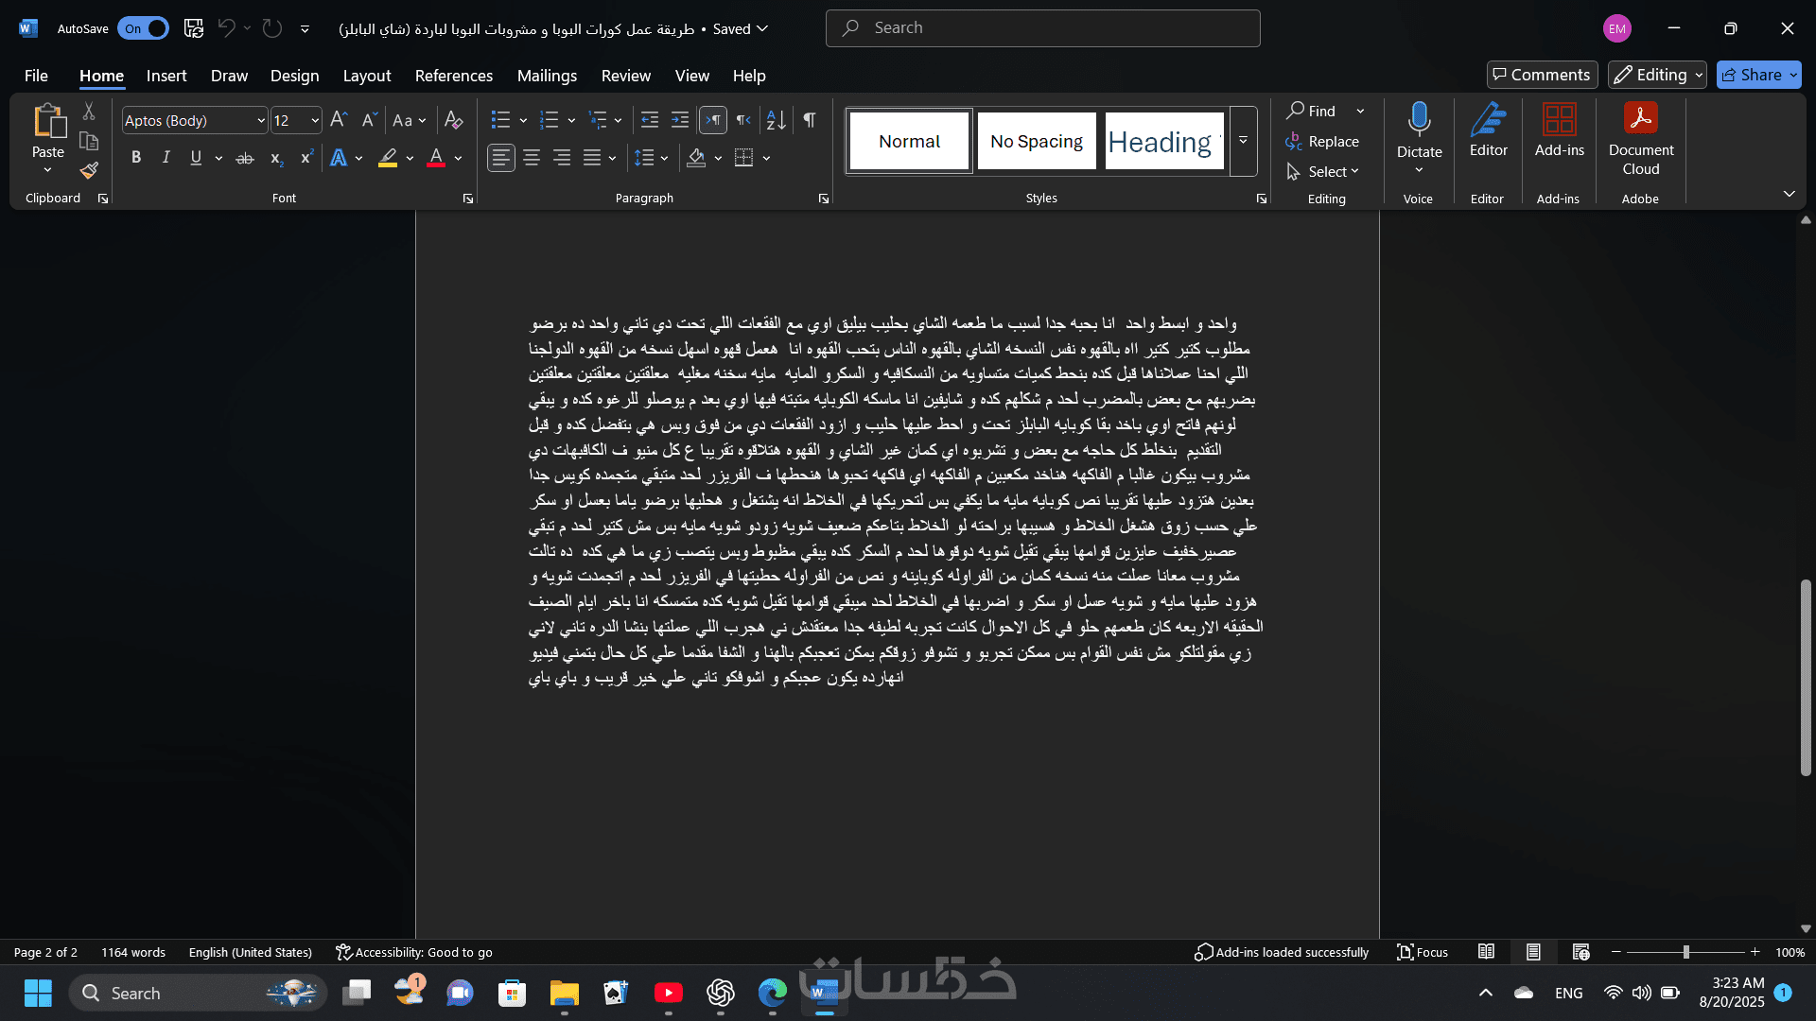Open the font name dropdown
The width and height of the screenshot is (1816, 1021).
coord(261,120)
